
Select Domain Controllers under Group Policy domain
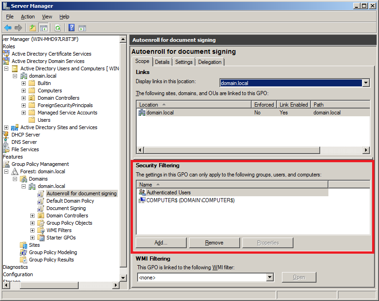pos(67,216)
